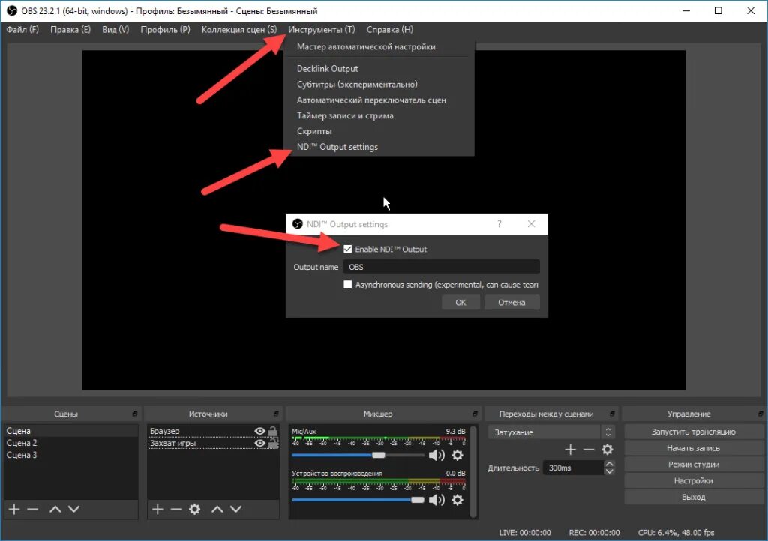Undock the Микшер panel
Image resolution: width=768 pixels, height=541 pixels.
475,414
